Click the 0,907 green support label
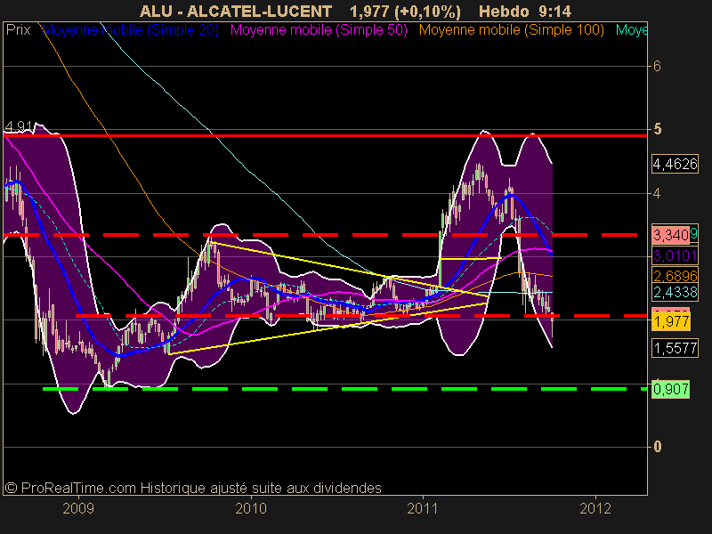The height and width of the screenshot is (534, 712). tap(671, 389)
